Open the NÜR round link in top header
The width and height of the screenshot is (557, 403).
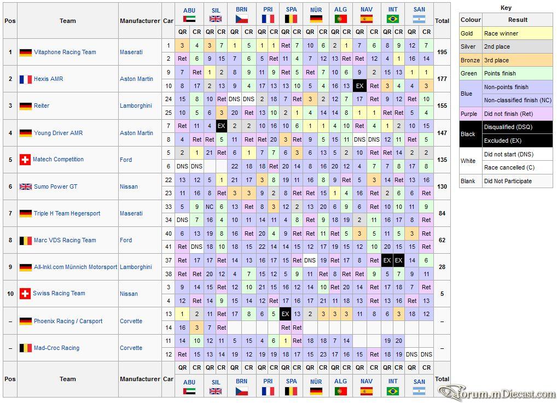pos(316,10)
